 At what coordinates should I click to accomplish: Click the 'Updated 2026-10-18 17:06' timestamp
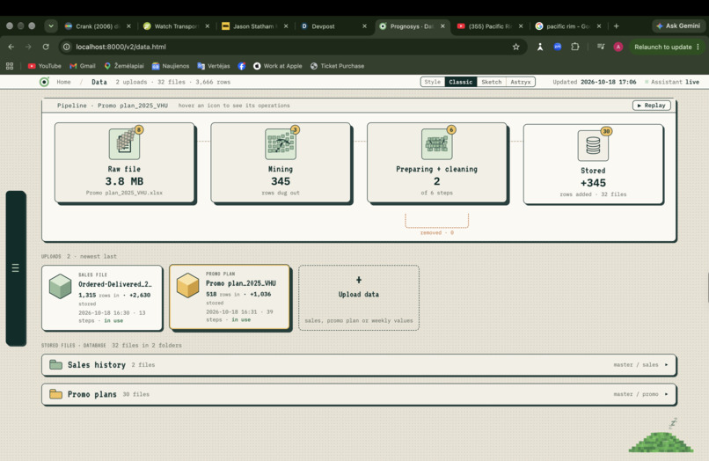point(594,82)
